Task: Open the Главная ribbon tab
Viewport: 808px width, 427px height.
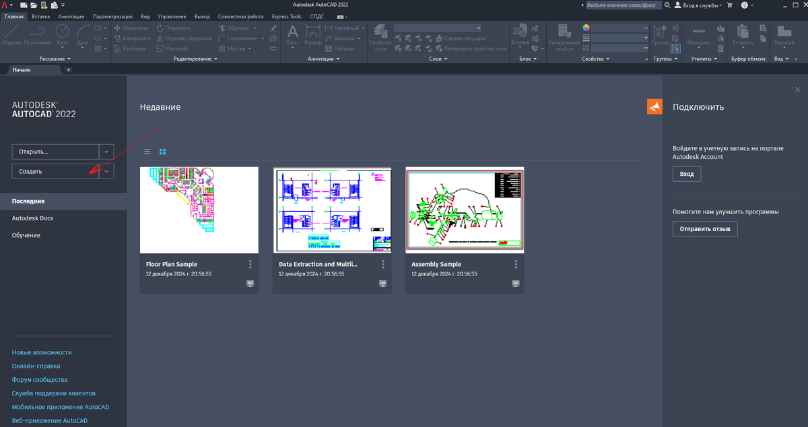Action: 13,15
